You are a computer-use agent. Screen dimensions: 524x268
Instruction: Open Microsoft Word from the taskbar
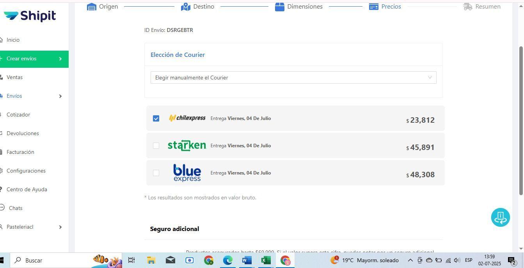coord(247,260)
